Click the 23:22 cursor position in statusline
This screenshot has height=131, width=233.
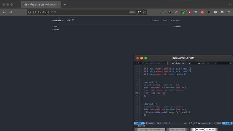[x=228, y=123]
